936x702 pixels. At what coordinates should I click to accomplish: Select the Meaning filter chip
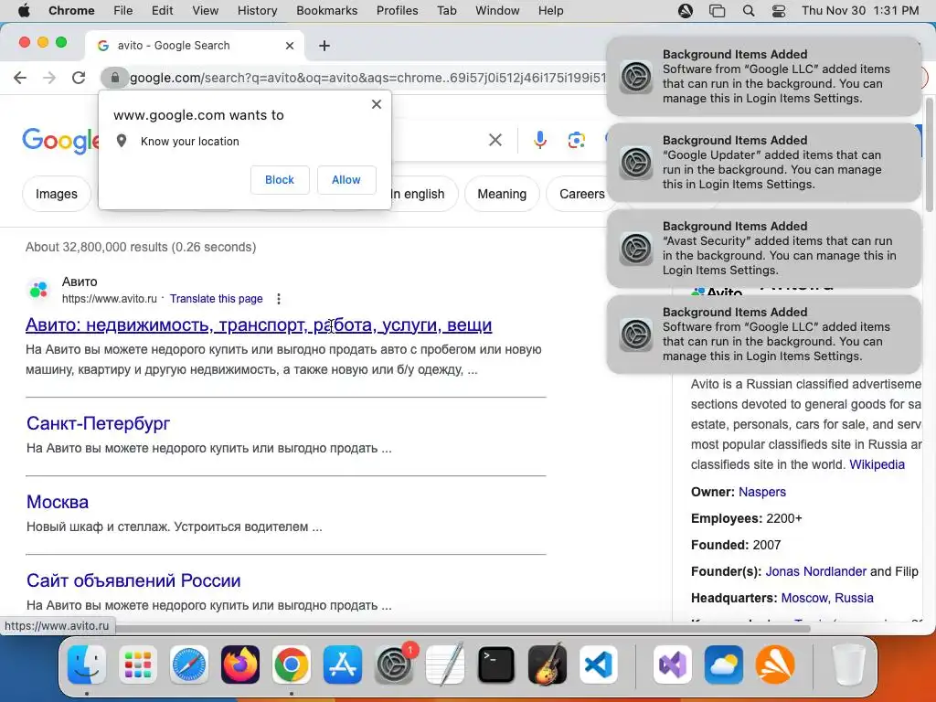(502, 194)
